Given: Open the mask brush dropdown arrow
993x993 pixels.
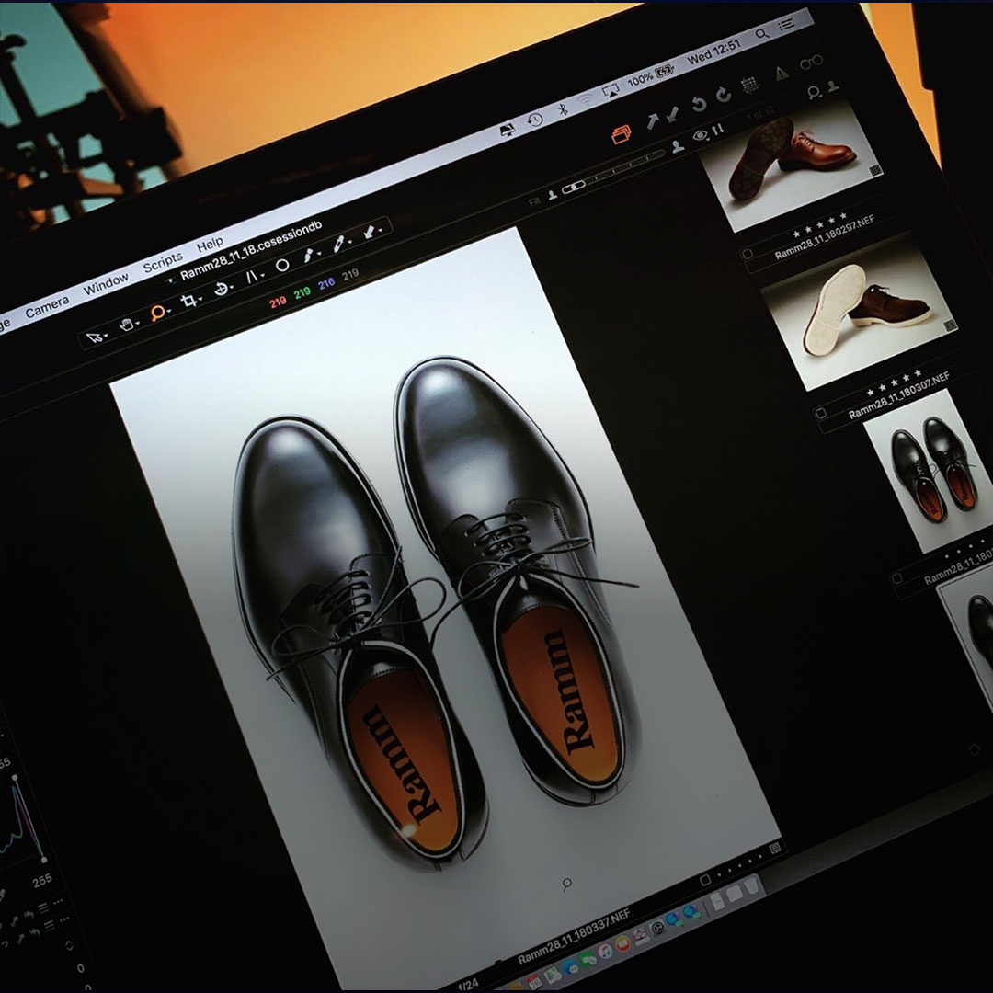Looking at the screenshot, I should [x=320, y=254].
